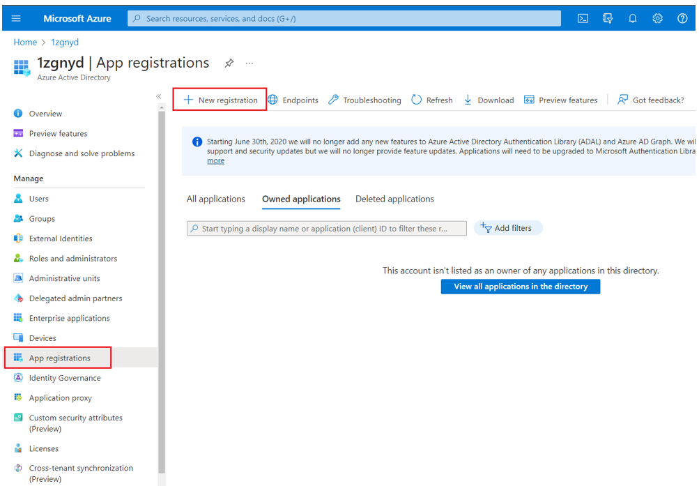Click the Roles and administrators icon
The width and height of the screenshot is (699, 486).
click(18, 258)
